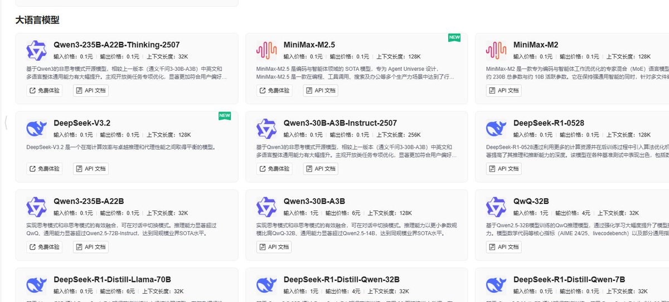Click 输出价格：4元 on the QwQ-32B card
This screenshot has height=302, width=669.
572,213
